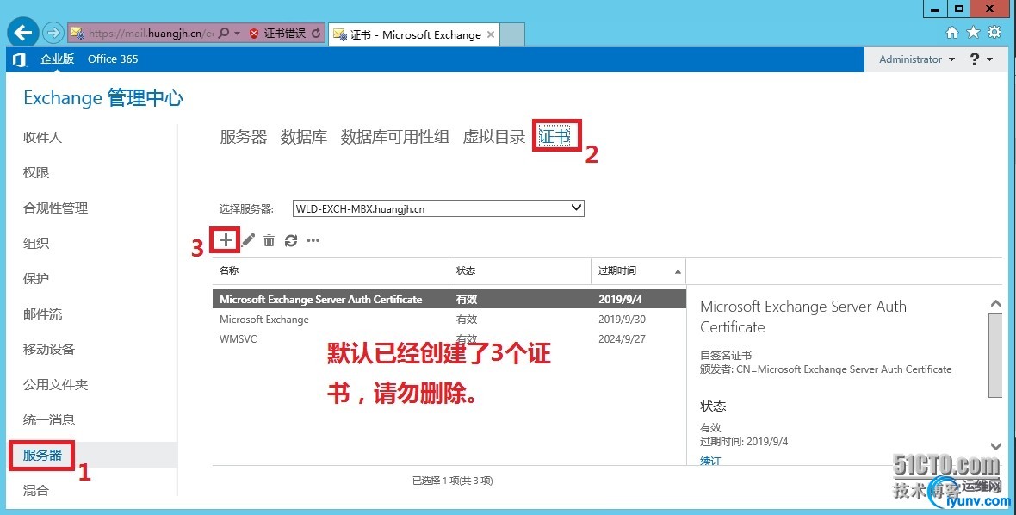This screenshot has height=515, width=1016.
Task: Open the more options ellipsis menu
Action: tap(313, 240)
